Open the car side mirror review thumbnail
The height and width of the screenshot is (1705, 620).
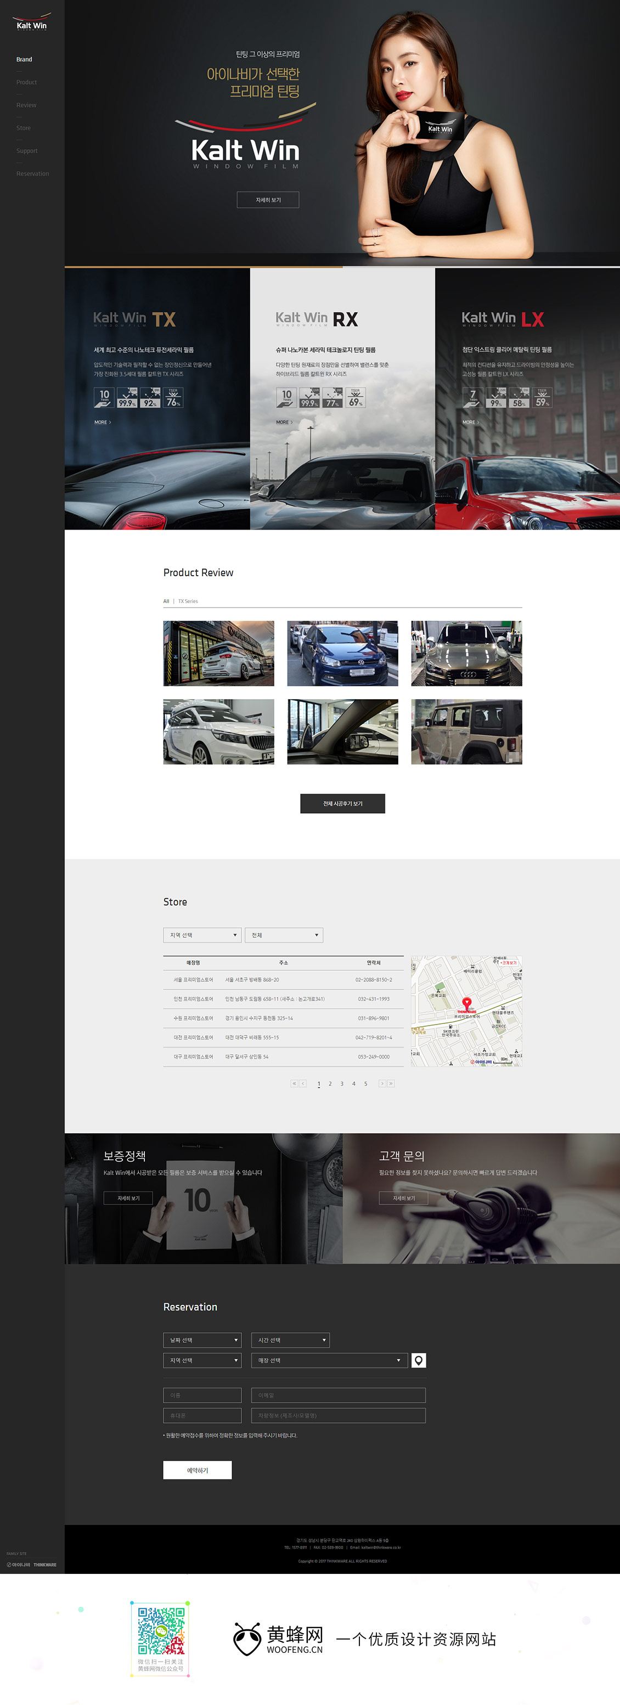point(343,731)
